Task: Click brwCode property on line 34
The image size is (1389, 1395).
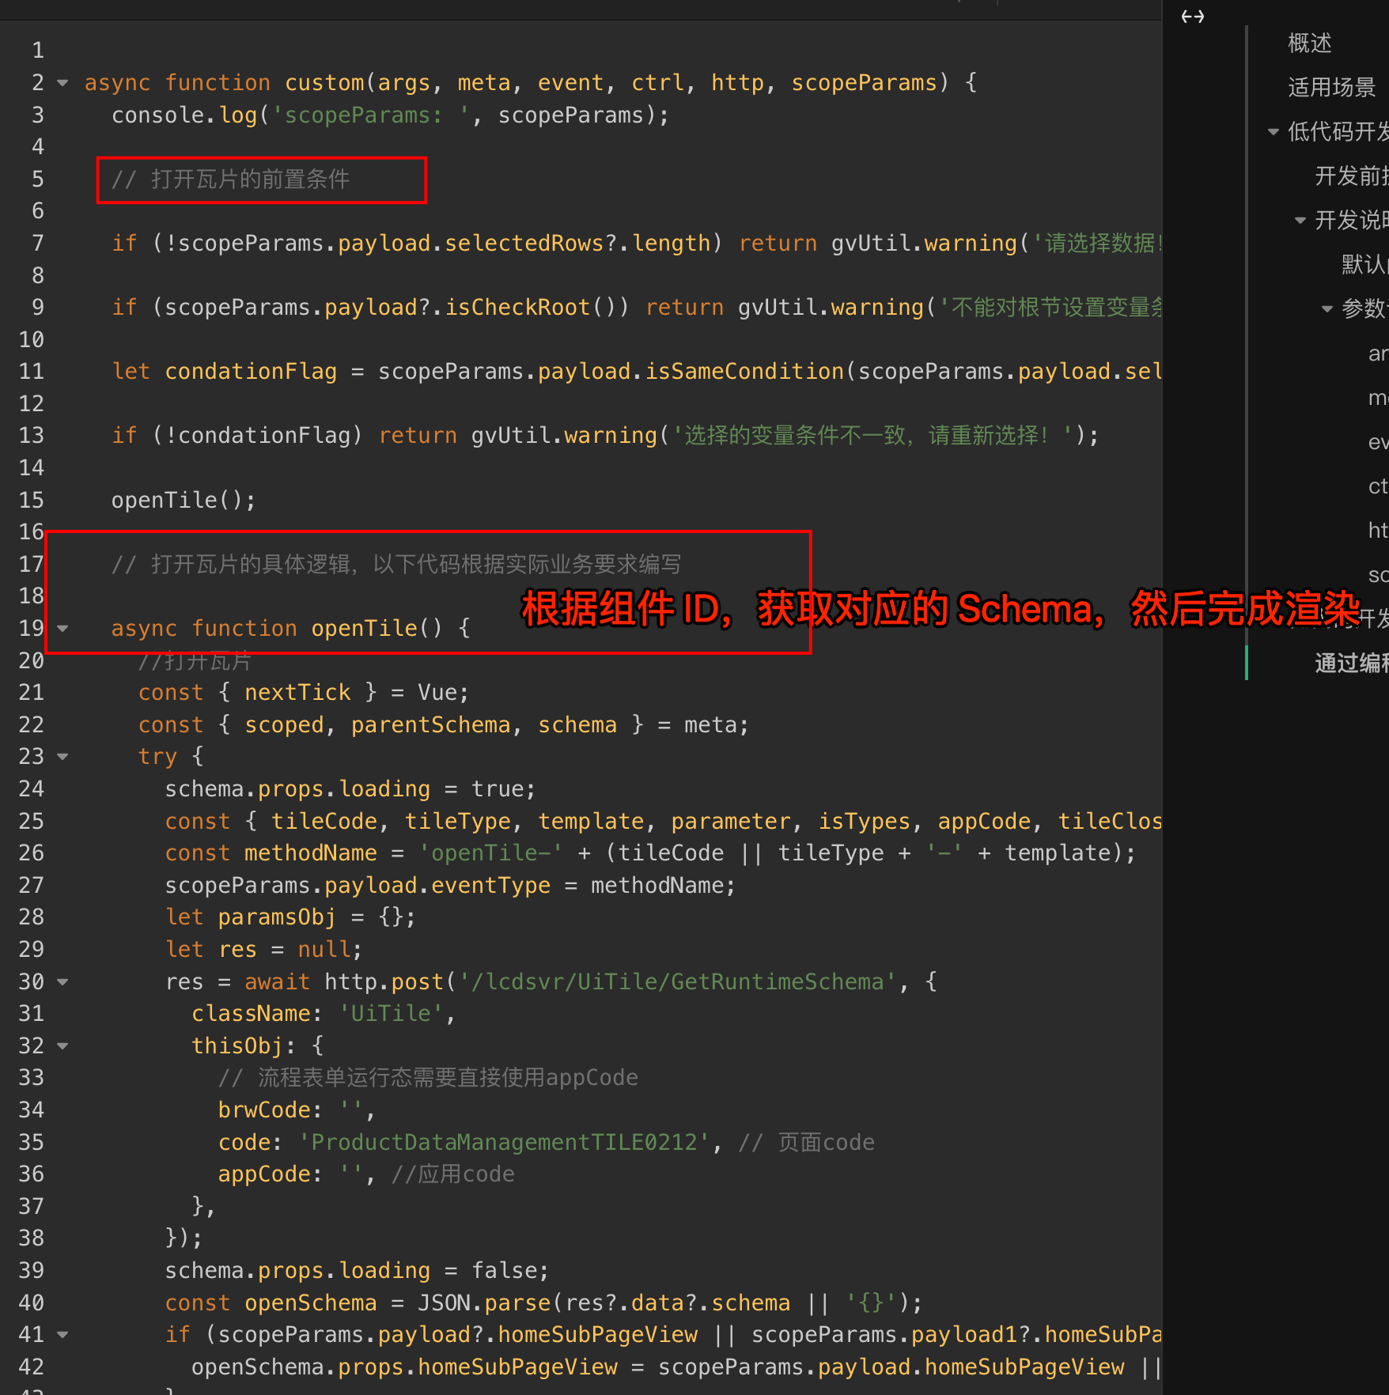Action: (x=264, y=1110)
